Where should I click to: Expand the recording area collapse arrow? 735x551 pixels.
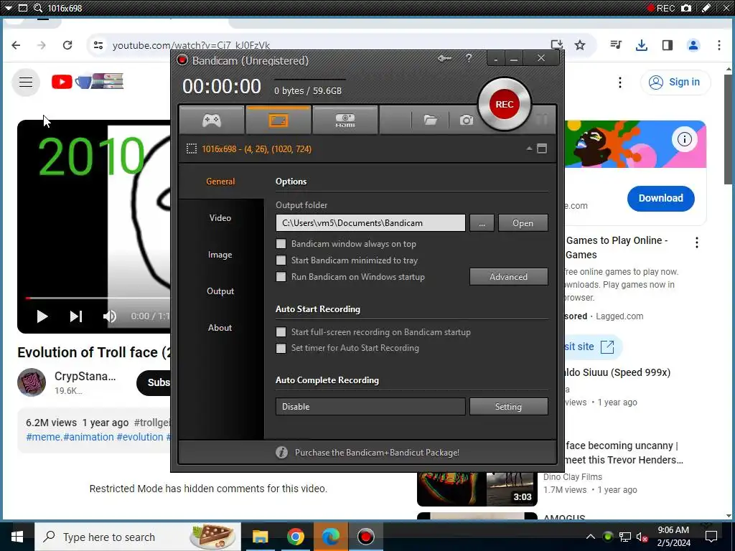529,149
